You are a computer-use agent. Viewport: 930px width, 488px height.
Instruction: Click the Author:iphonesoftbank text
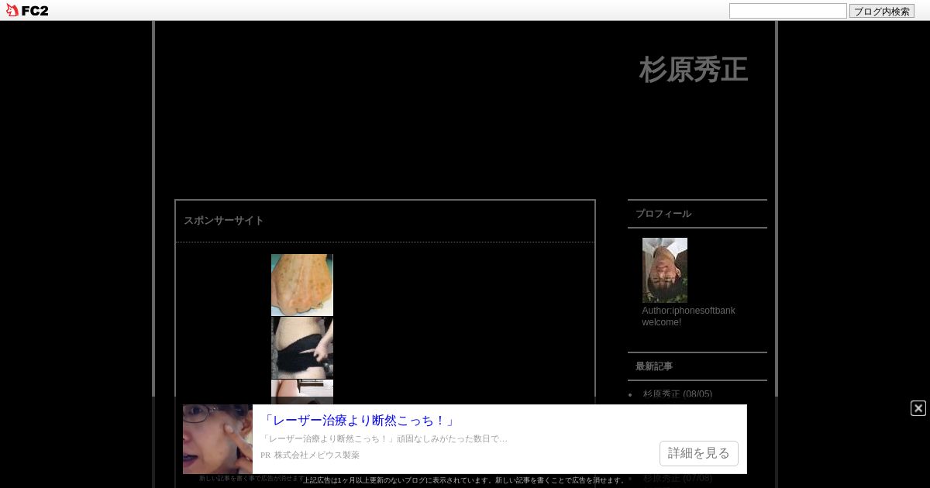[x=688, y=311]
